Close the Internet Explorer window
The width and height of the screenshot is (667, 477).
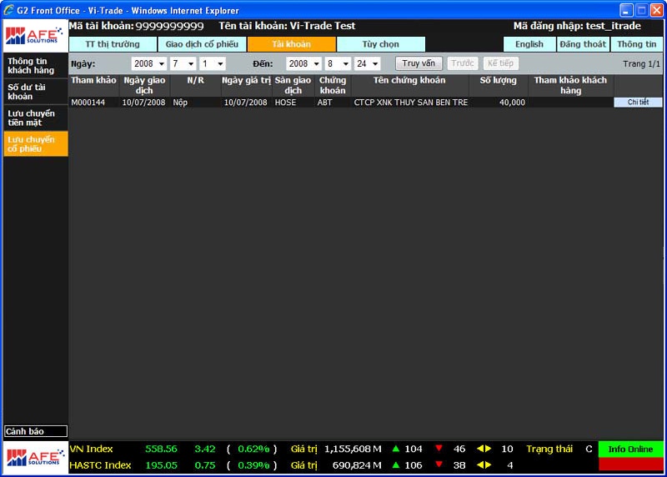click(x=657, y=10)
